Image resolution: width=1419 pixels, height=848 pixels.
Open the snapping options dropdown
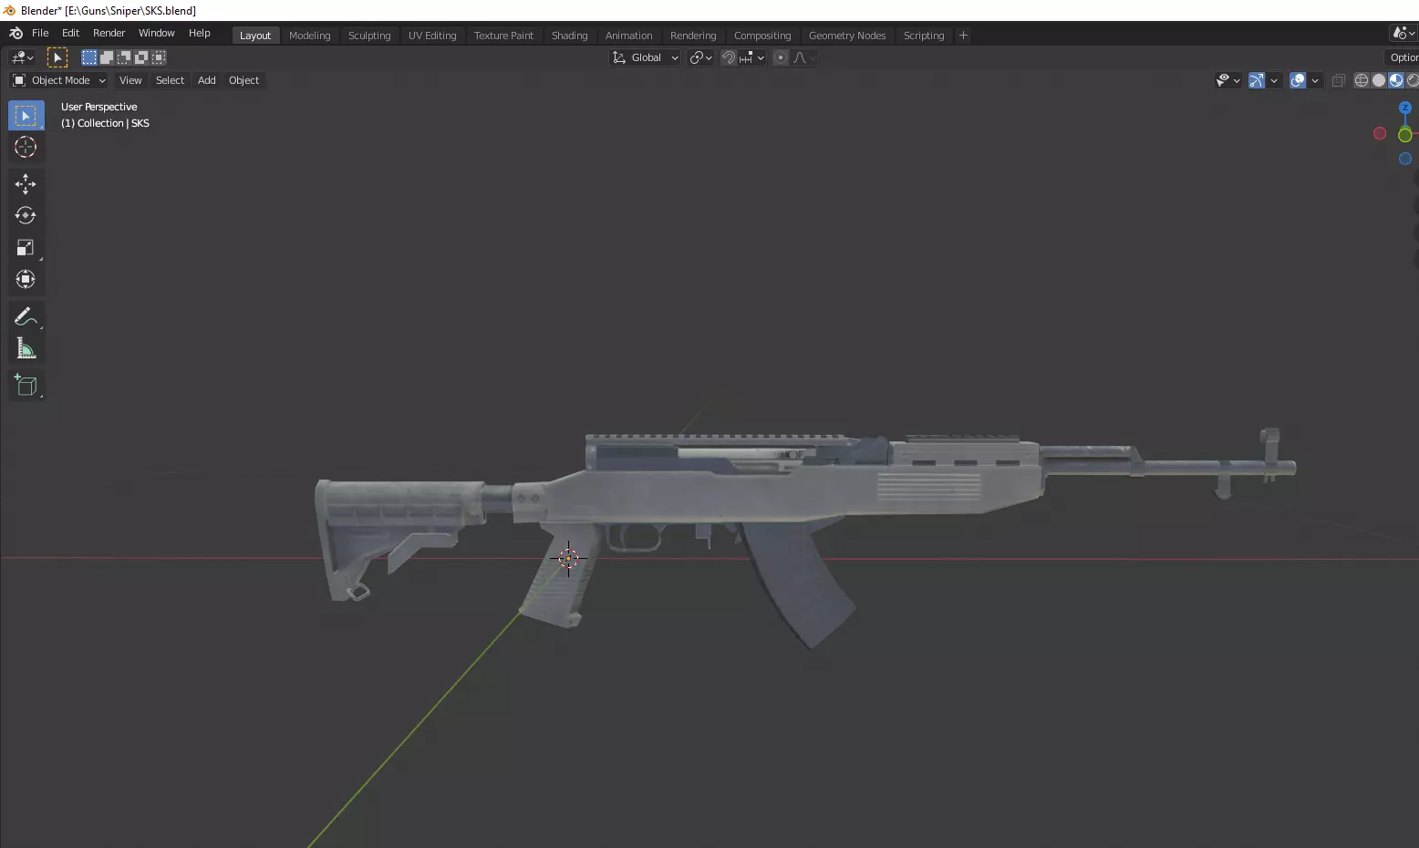coord(751,57)
